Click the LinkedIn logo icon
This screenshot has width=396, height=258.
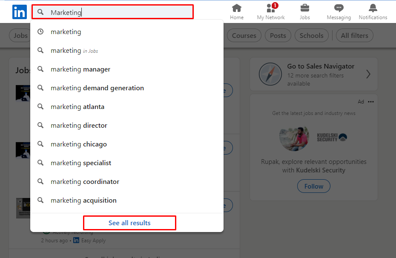pyautogui.click(x=20, y=12)
